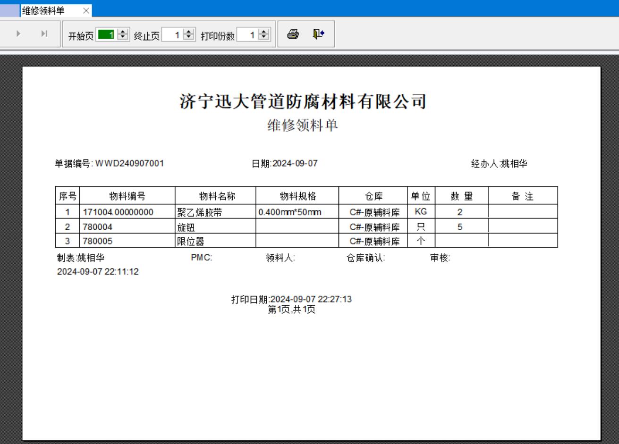Click the 打印份数 copies input field
Viewport: 619px width, 444px height.
point(247,35)
